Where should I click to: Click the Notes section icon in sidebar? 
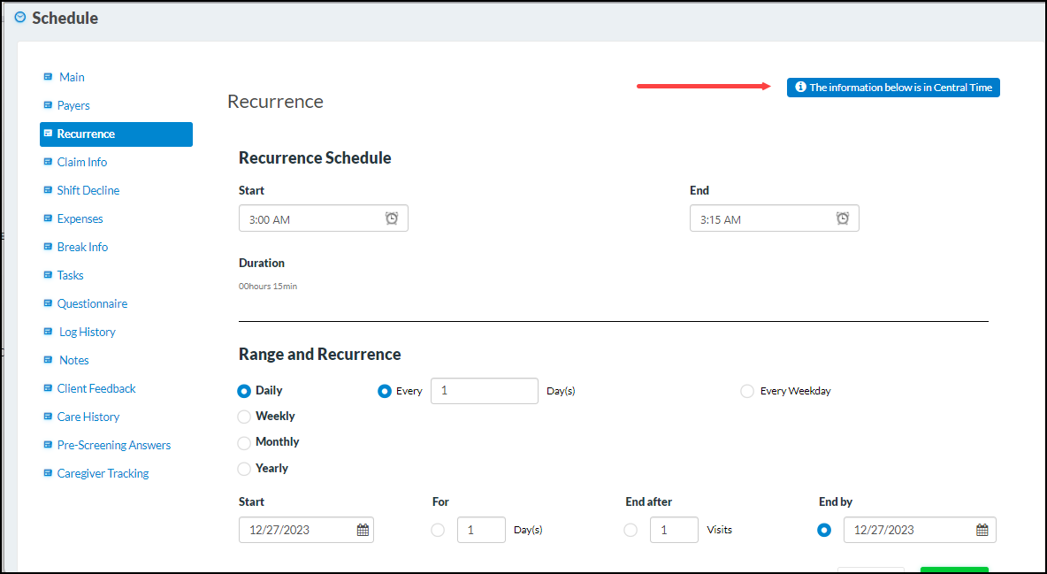(47, 360)
